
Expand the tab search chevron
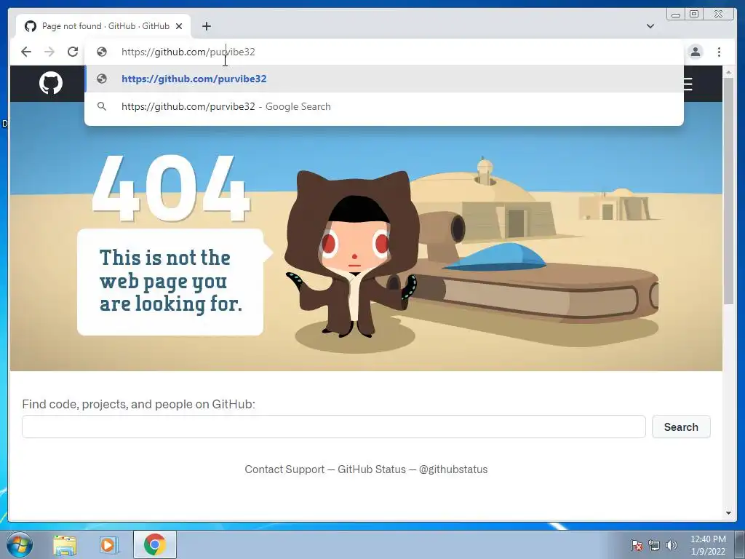pyautogui.click(x=650, y=26)
